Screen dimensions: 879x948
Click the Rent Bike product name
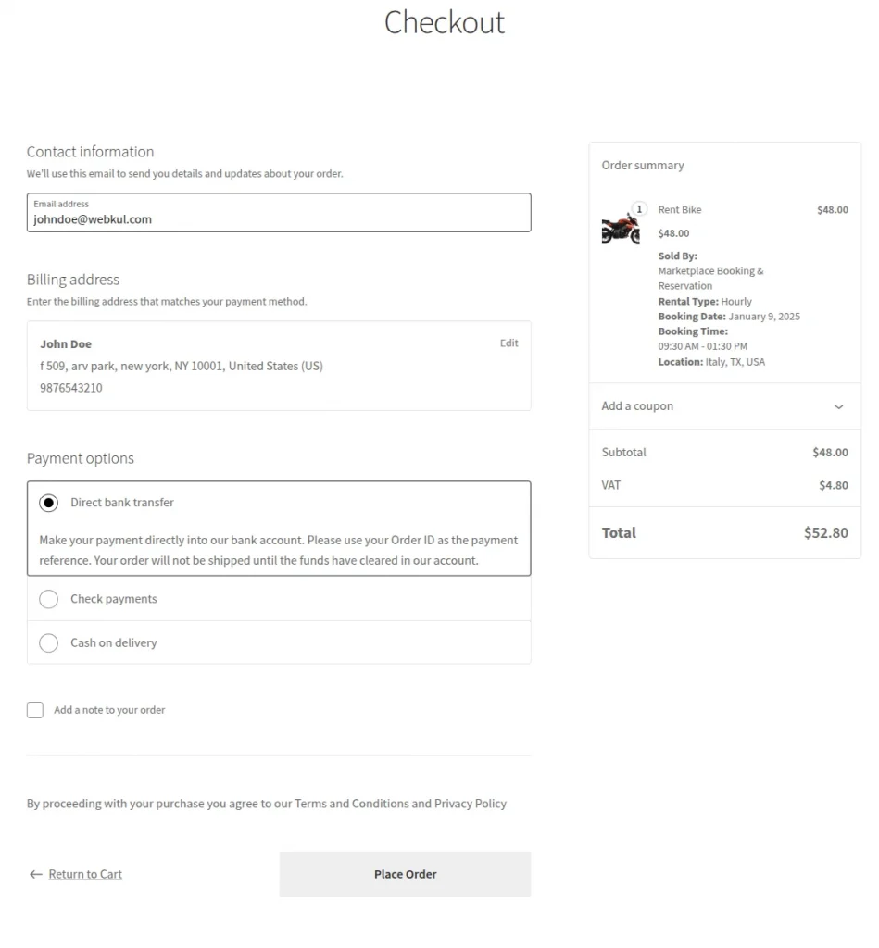tap(680, 210)
